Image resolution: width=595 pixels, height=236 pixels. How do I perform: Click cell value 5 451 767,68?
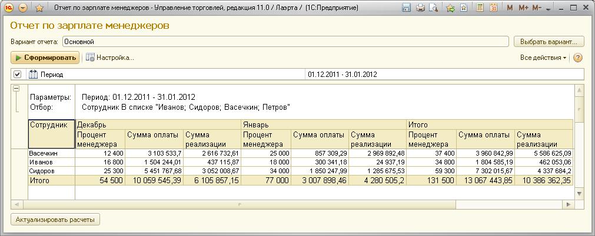154,170
